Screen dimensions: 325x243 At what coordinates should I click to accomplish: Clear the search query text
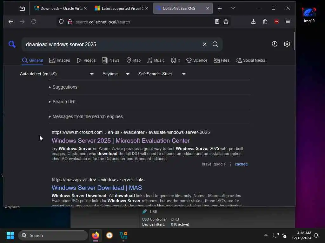pos(205,44)
